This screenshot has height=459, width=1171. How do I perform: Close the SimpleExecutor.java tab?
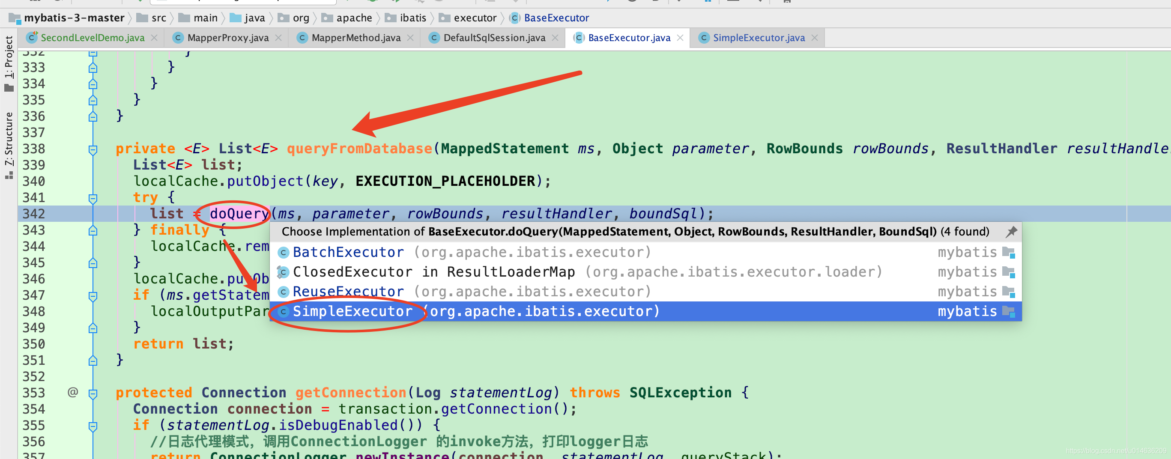tap(815, 38)
